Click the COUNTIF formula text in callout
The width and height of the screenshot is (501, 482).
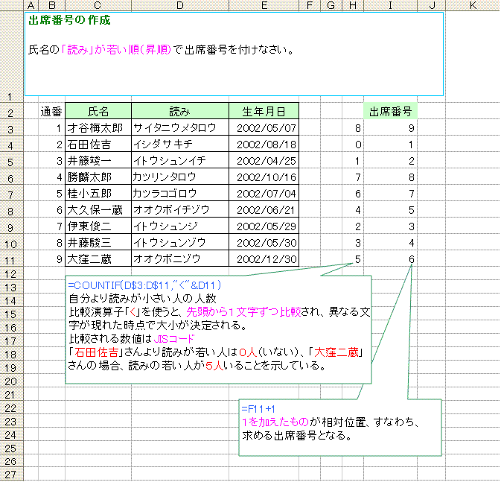(x=144, y=285)
